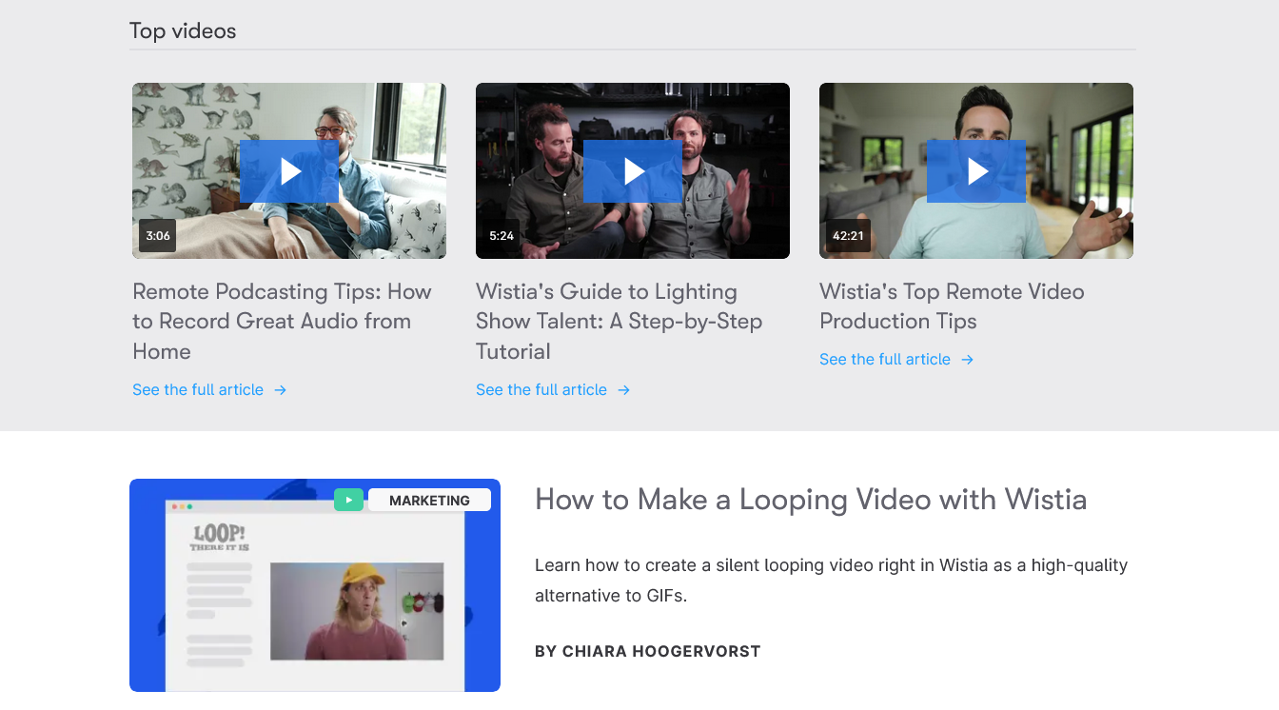Click the author link BY CHIARA HOOGERVORST
Image resolution: width=1279 pixels, height=710 pixels.
tap(648, 651)
